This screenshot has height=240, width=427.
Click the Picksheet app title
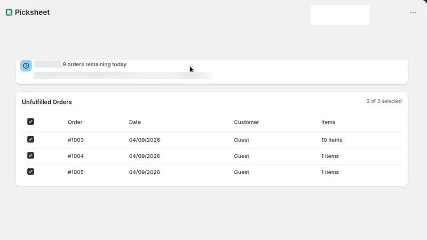tap(32, 12)
